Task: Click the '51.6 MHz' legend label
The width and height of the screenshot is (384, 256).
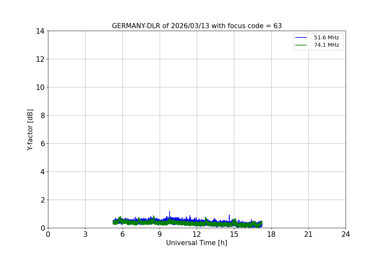Action: coord(326,38)
